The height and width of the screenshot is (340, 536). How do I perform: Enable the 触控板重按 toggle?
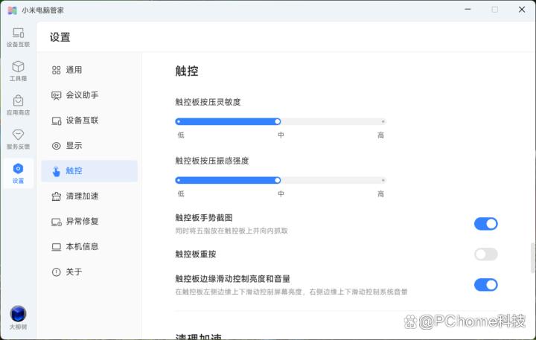pos(485,254)
